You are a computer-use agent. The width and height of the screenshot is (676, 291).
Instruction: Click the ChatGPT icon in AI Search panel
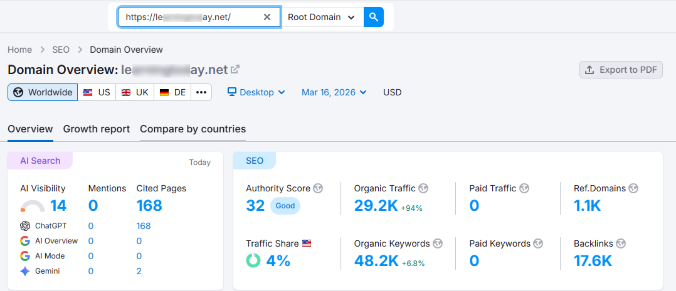point(25,226)
